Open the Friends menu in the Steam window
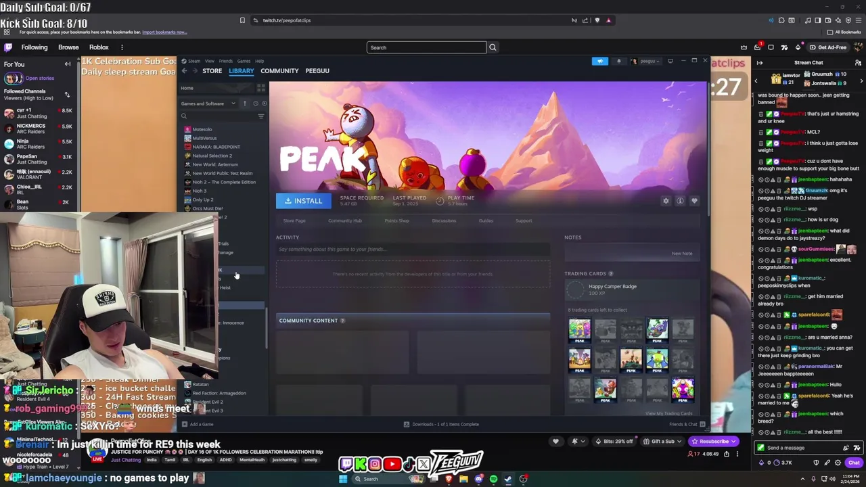Image resolution: width=866 pixels, height=487 pixels. tap(226, 61)
